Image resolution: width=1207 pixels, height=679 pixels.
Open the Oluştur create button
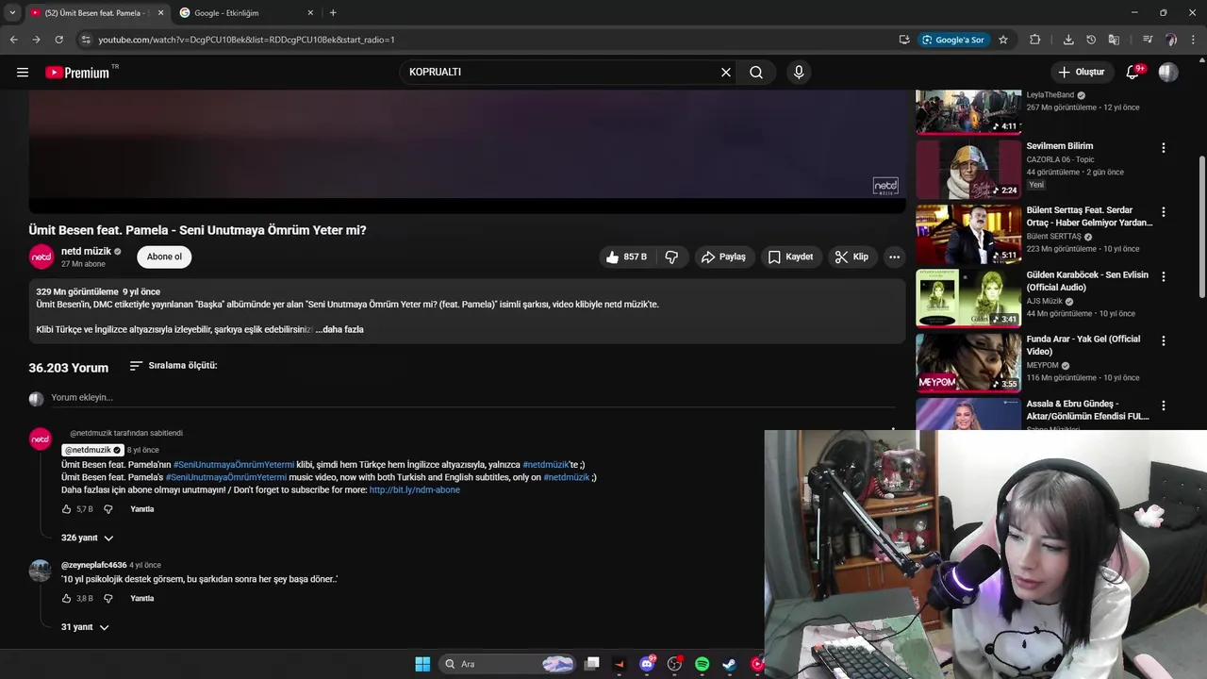click(1081, 72)
